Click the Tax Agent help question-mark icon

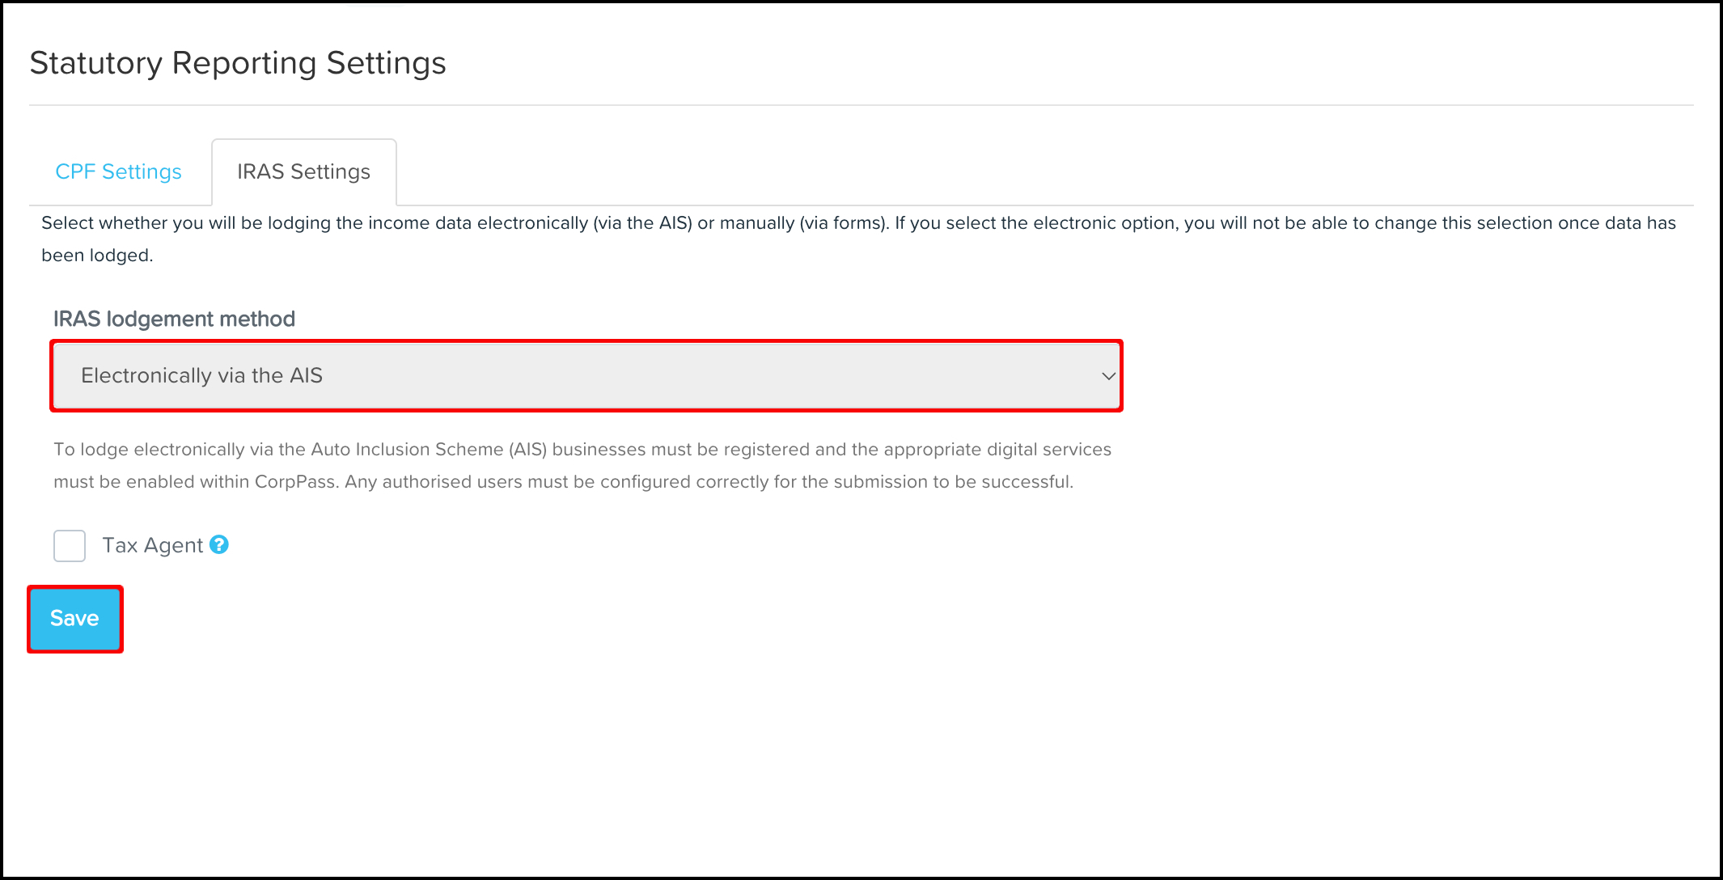[x=218, y=545]
